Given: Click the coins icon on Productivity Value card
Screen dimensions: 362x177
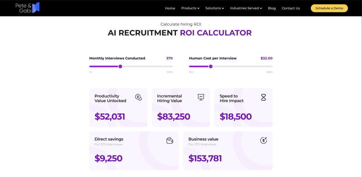Looking at the screenshot, I should pos(138,98).
